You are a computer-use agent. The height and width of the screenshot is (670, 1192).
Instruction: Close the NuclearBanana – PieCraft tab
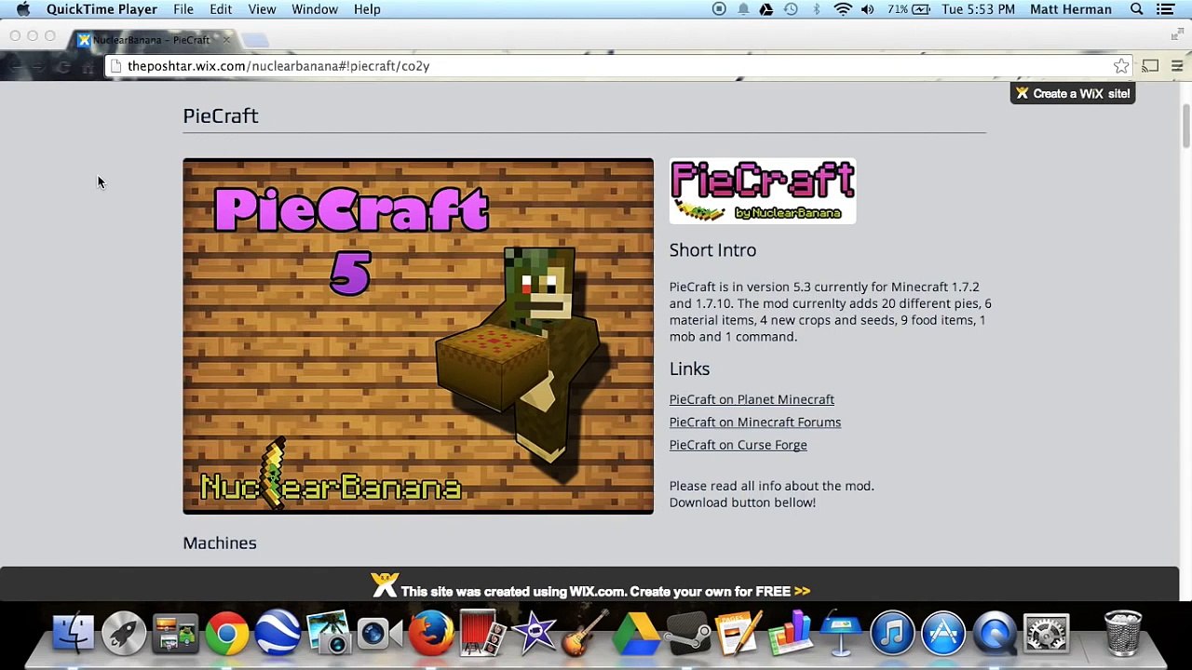point(225,40)
